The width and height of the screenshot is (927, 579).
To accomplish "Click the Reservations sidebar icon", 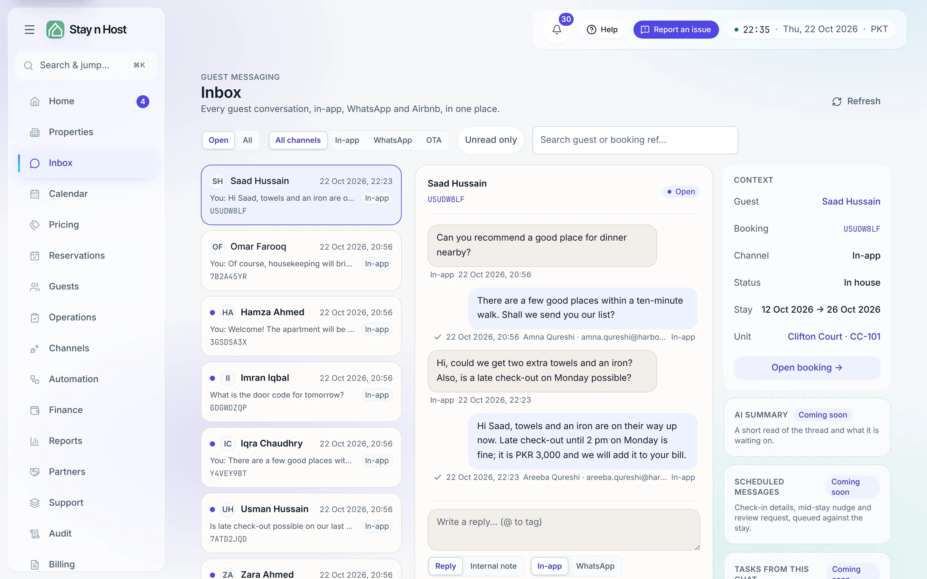I will tap(35, 256).
